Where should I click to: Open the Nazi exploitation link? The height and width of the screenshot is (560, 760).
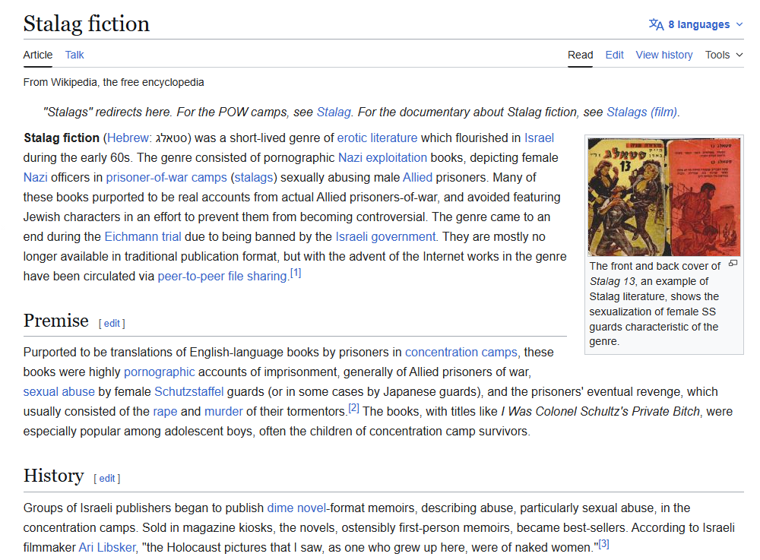pos(382,158)
